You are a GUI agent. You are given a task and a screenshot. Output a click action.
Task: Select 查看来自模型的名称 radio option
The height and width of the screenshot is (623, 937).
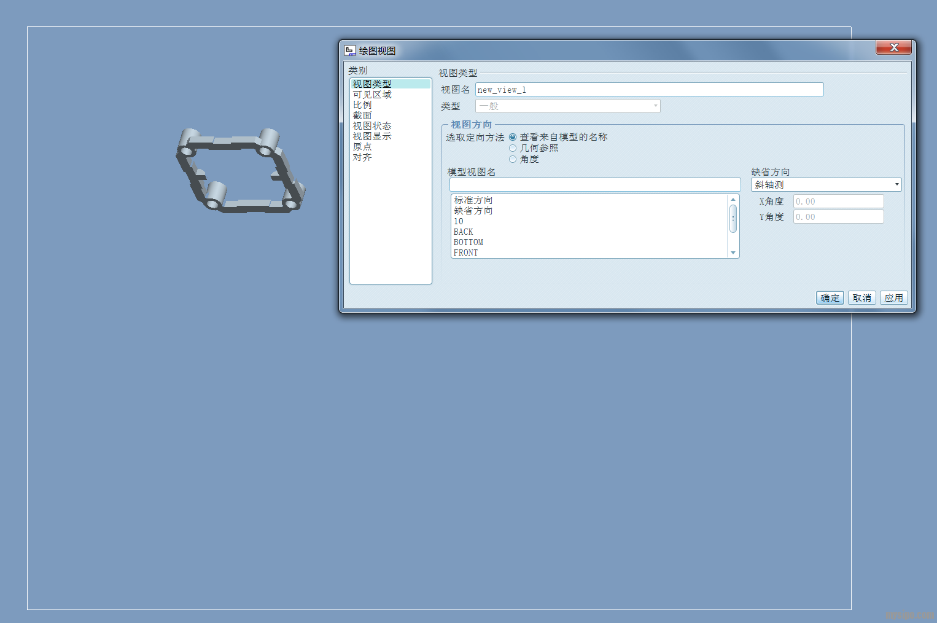pos(513,137)
